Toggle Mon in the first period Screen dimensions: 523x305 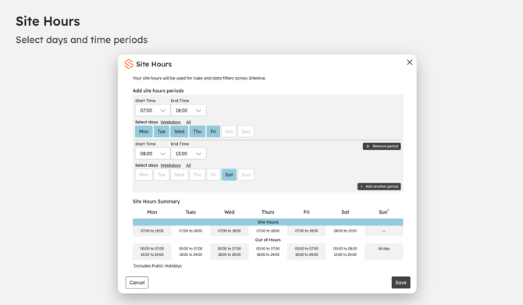pyautogui.click(x=144, y=131)
